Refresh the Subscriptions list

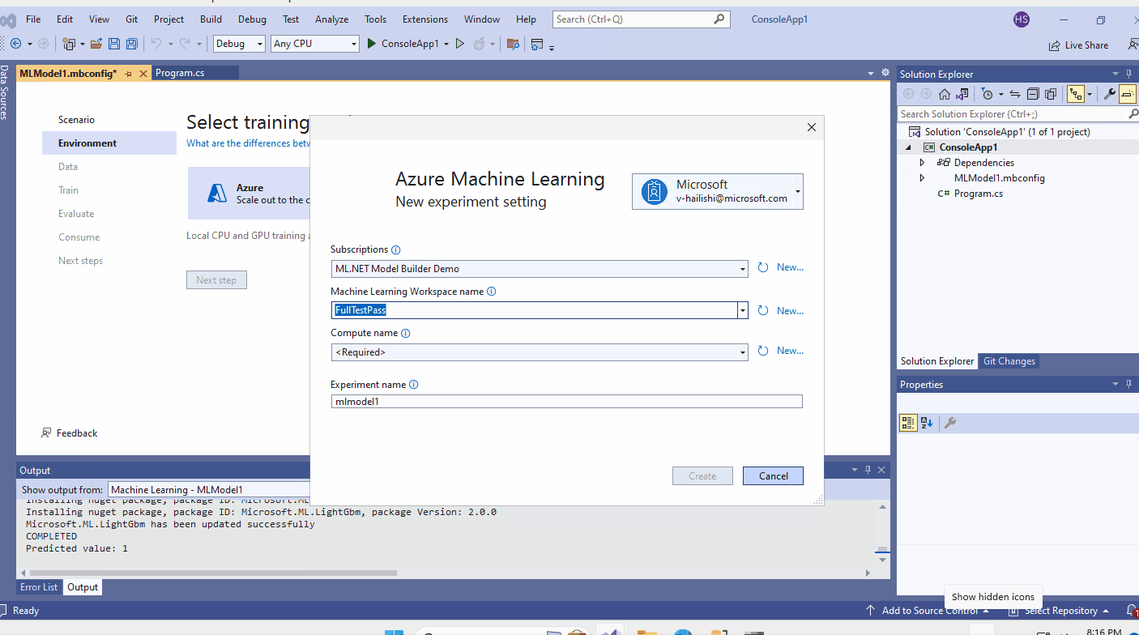tap(762, 267)
